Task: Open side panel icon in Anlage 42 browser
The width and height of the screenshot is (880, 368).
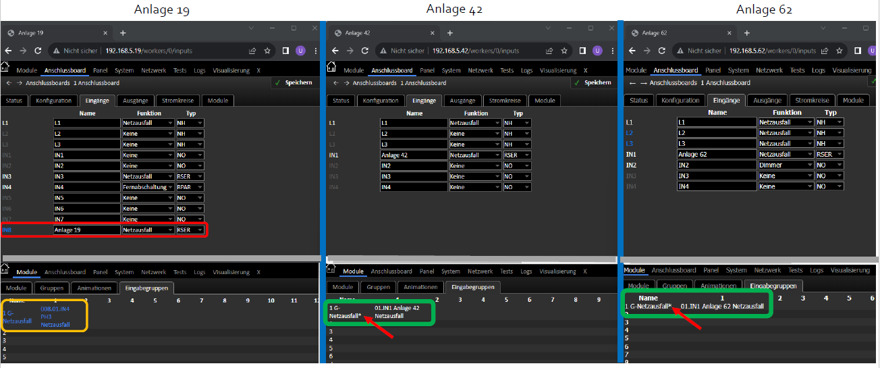Action: coord(582,51)
